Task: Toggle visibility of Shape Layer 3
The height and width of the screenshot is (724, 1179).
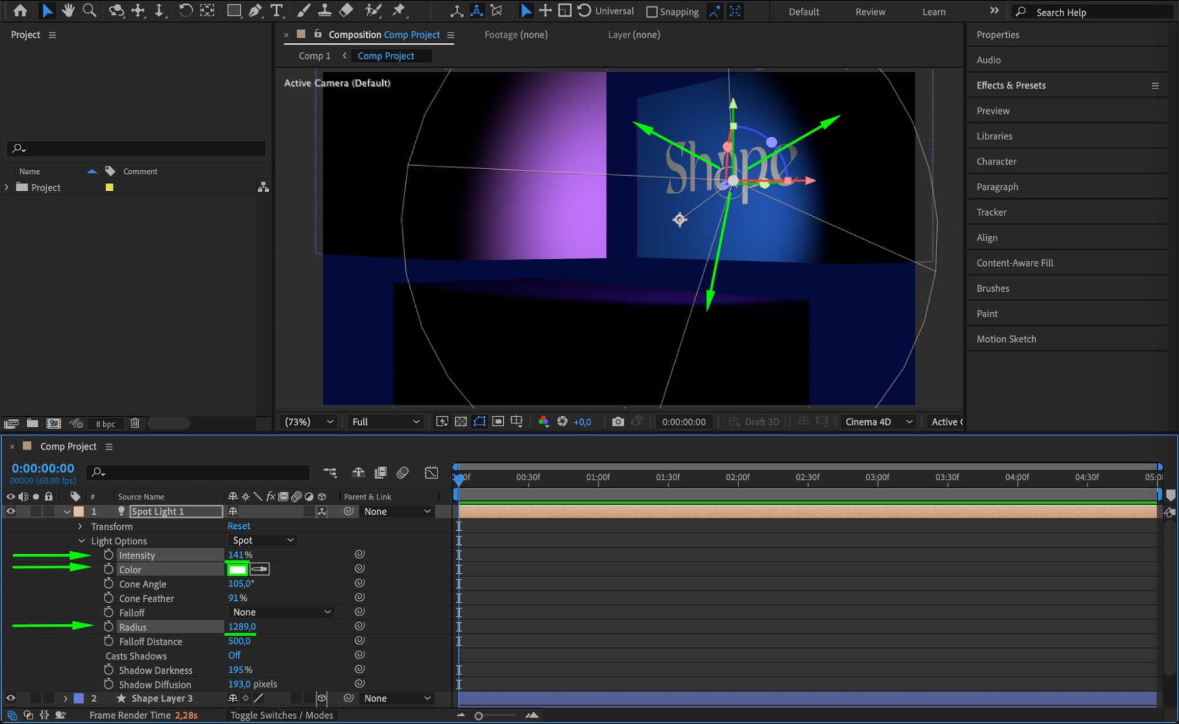Action: (x=11, y=698)
